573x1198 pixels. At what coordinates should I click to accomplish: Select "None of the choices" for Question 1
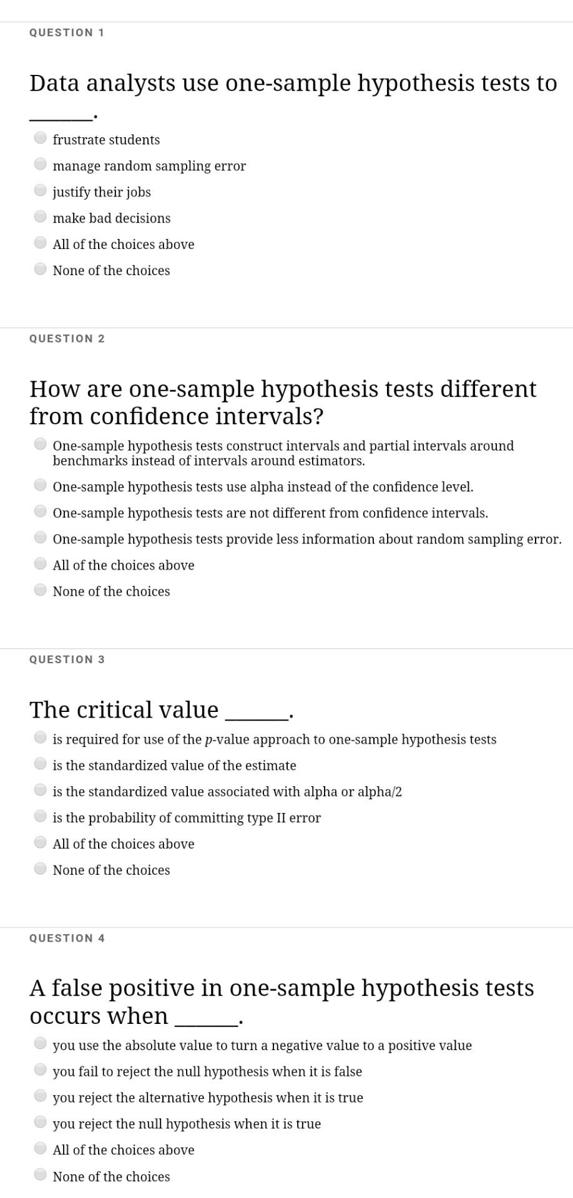[41, 267]
